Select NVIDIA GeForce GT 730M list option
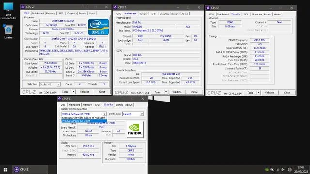The image size is (310, 174). click(84, 121)
